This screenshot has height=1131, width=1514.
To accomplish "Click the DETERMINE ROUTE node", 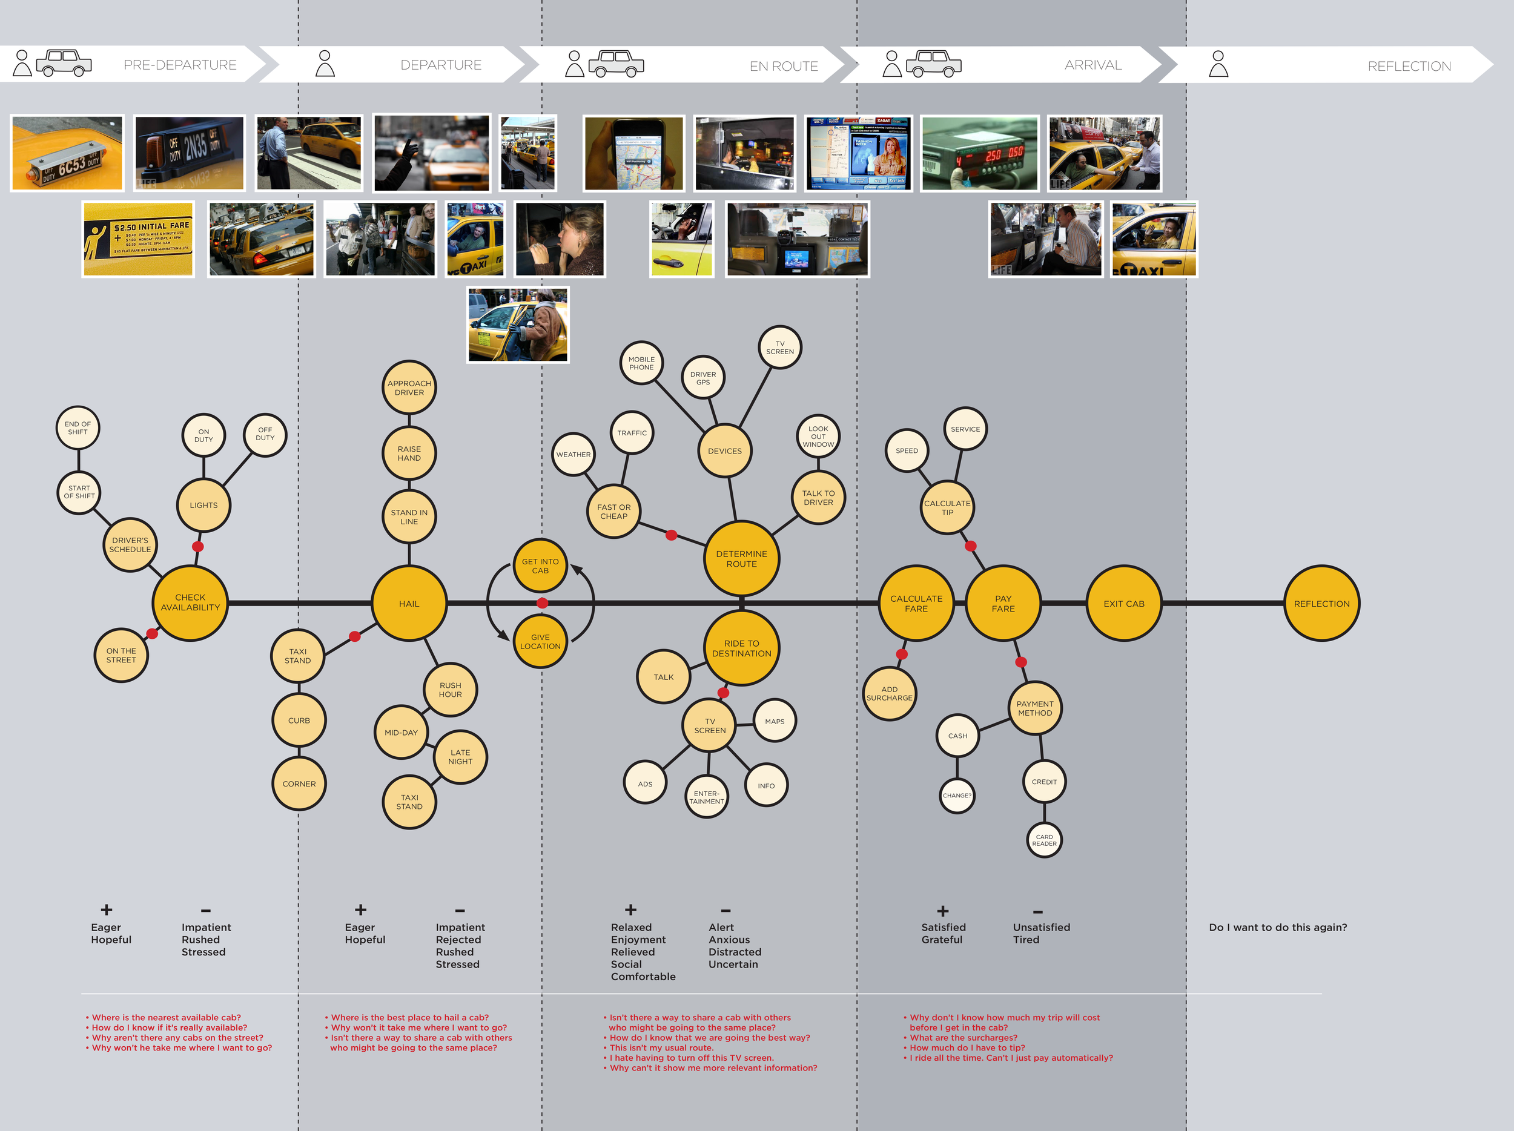I will coord(741,559).
